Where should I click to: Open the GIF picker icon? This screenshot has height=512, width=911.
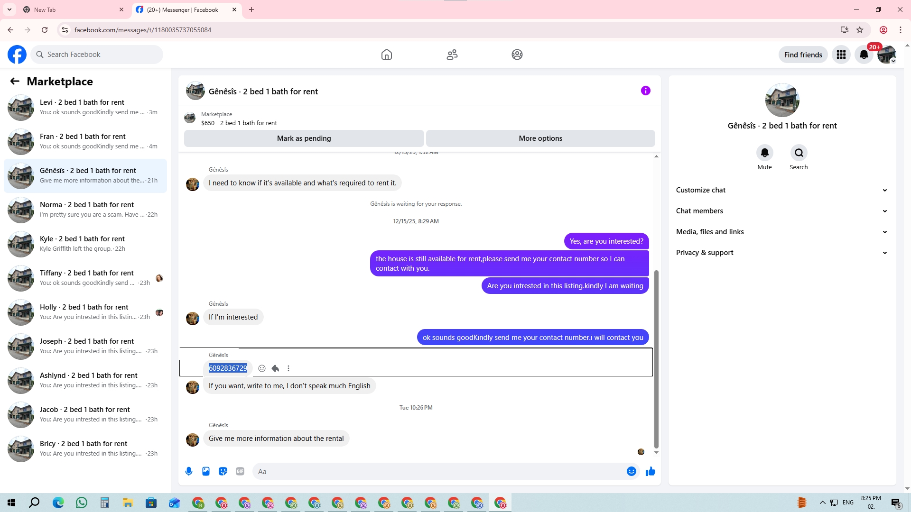coord(240,471)
